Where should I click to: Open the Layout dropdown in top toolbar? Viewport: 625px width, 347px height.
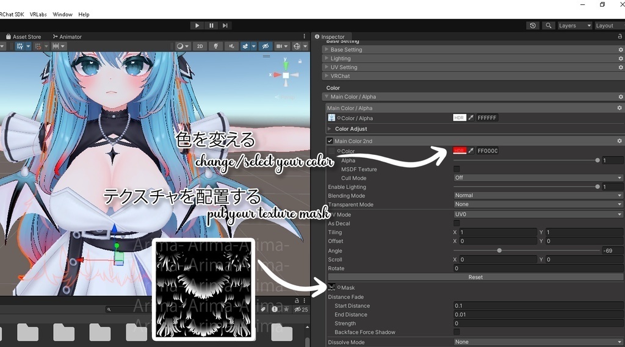click(x=610, y=26)
